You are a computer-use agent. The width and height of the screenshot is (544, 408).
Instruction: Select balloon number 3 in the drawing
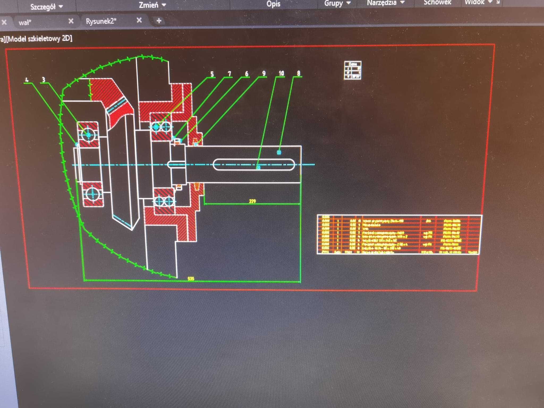[44, 79]
